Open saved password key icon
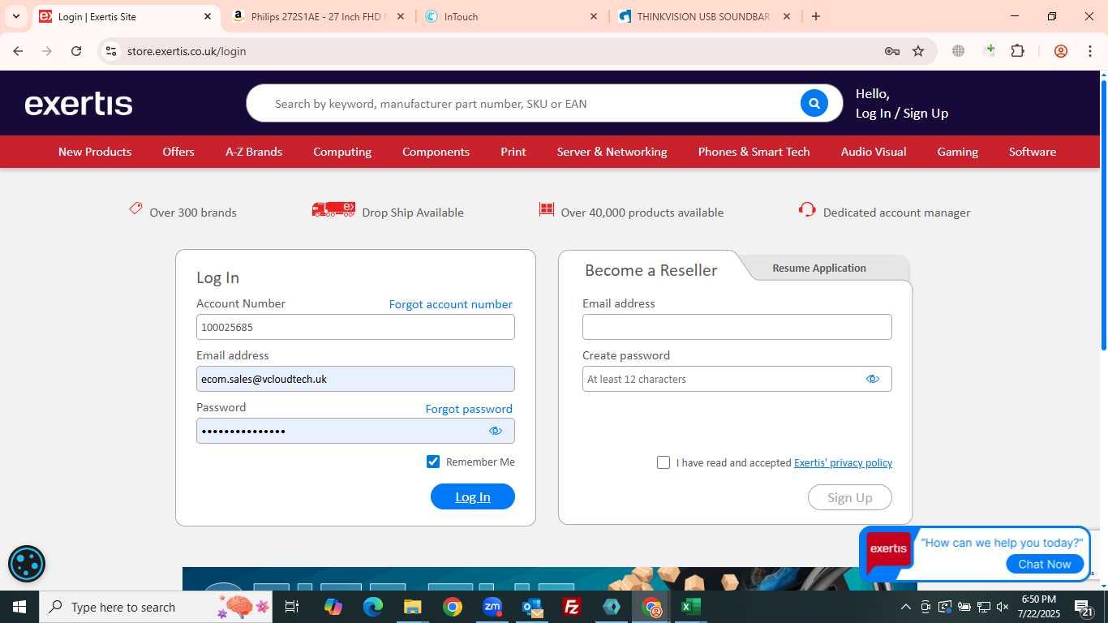This screenshot has width=1108, height=623. [x=892, y=51]
